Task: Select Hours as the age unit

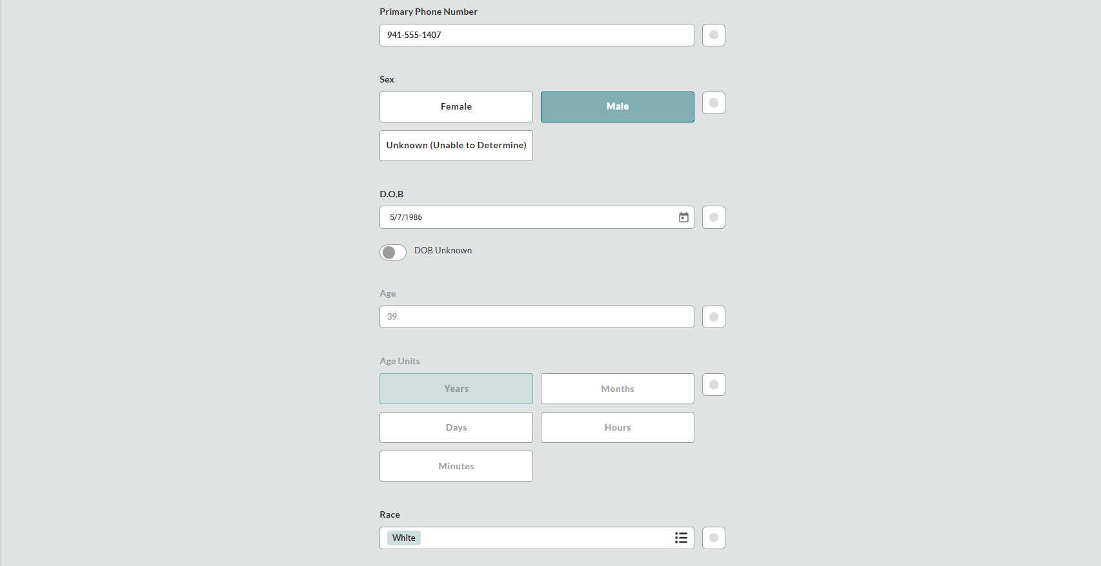Action: click(x=617, y=427)
